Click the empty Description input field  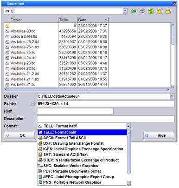pos(106,119)
